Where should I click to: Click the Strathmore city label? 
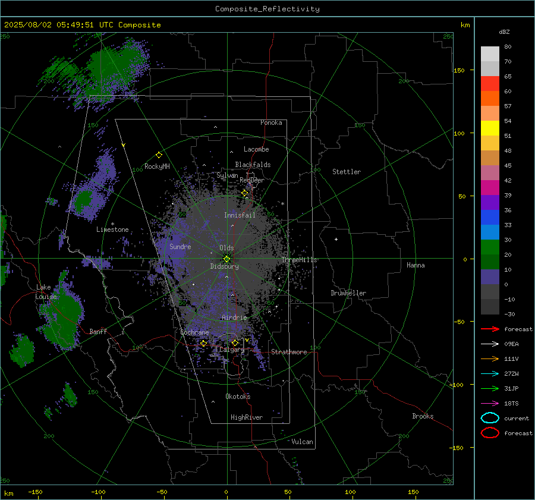click(x=289, y=352)
